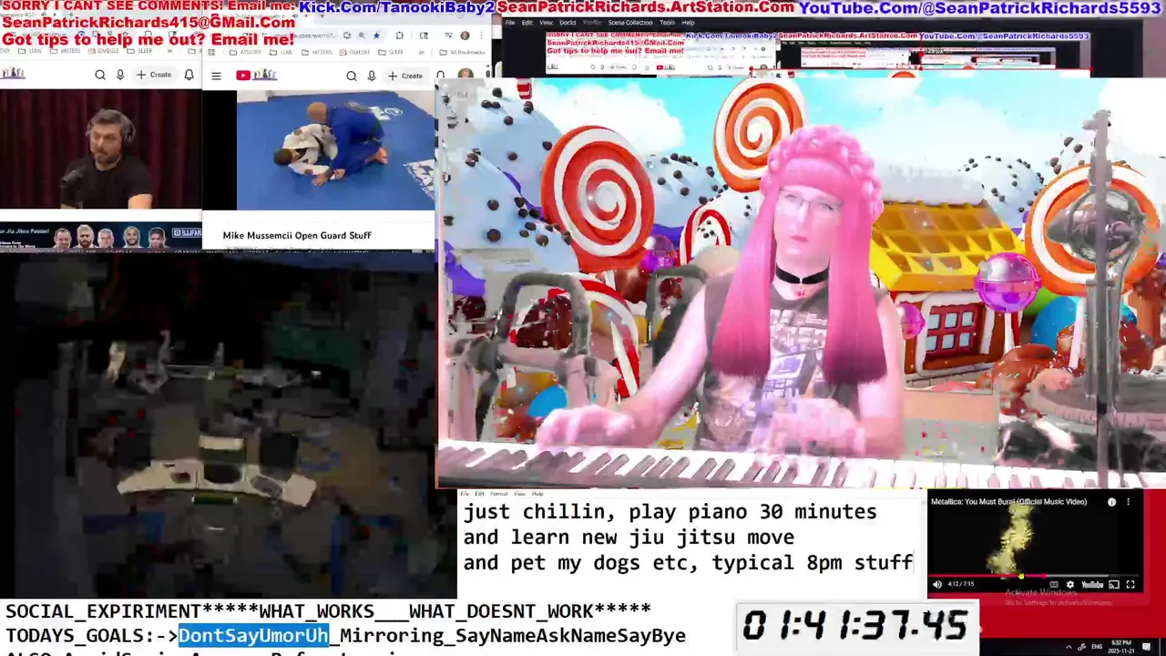The image size is (1166, 656).
Task: Open the taskbar network icon
Action: [x=1081, y=647]
